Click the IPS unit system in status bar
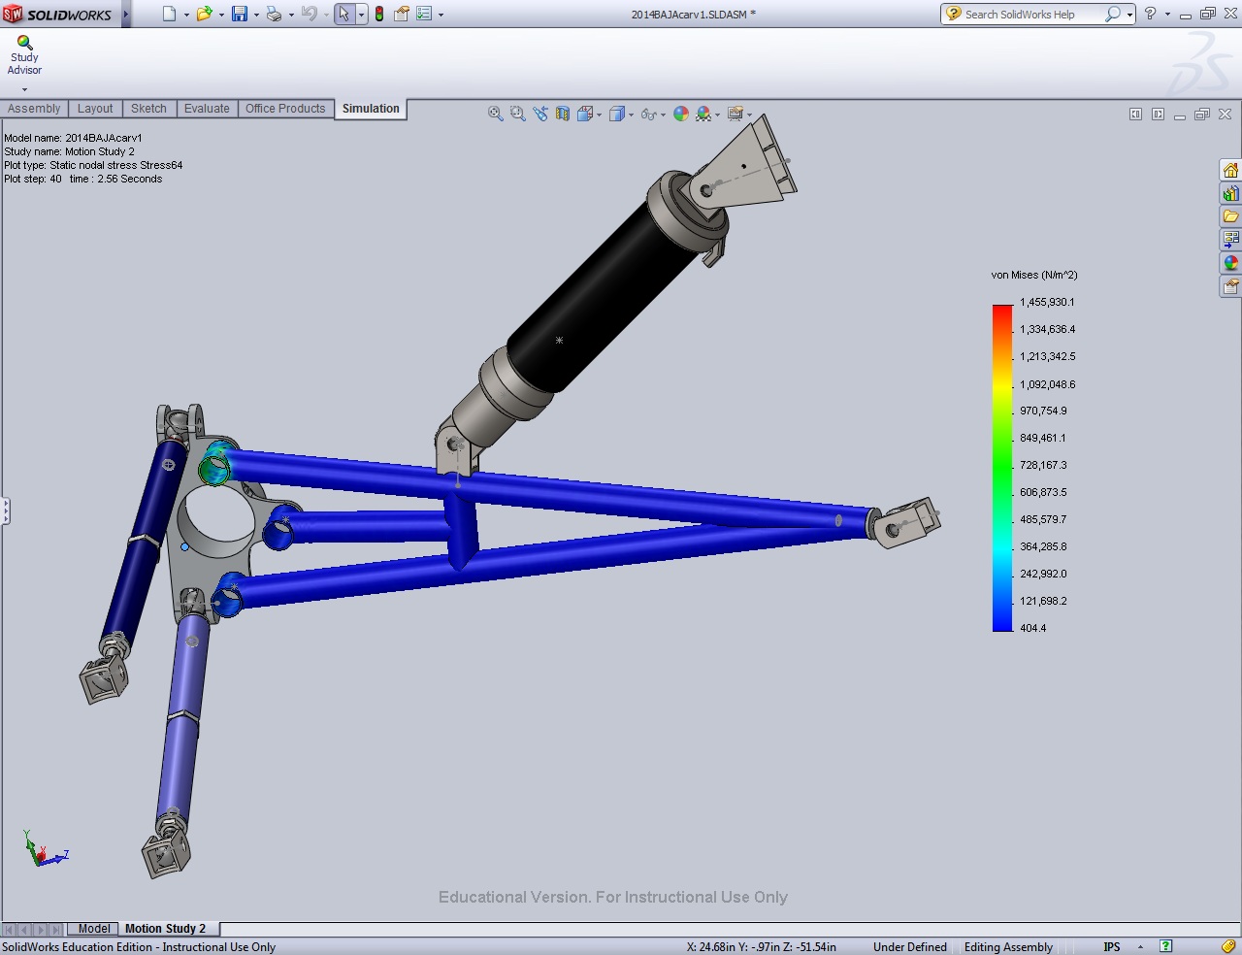The image size is (1242, 955). point(1112,946)
